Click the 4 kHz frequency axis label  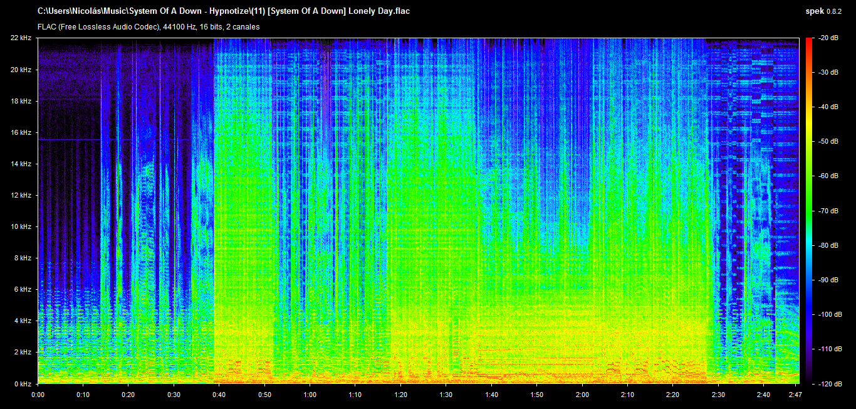(x=23, y=321)
